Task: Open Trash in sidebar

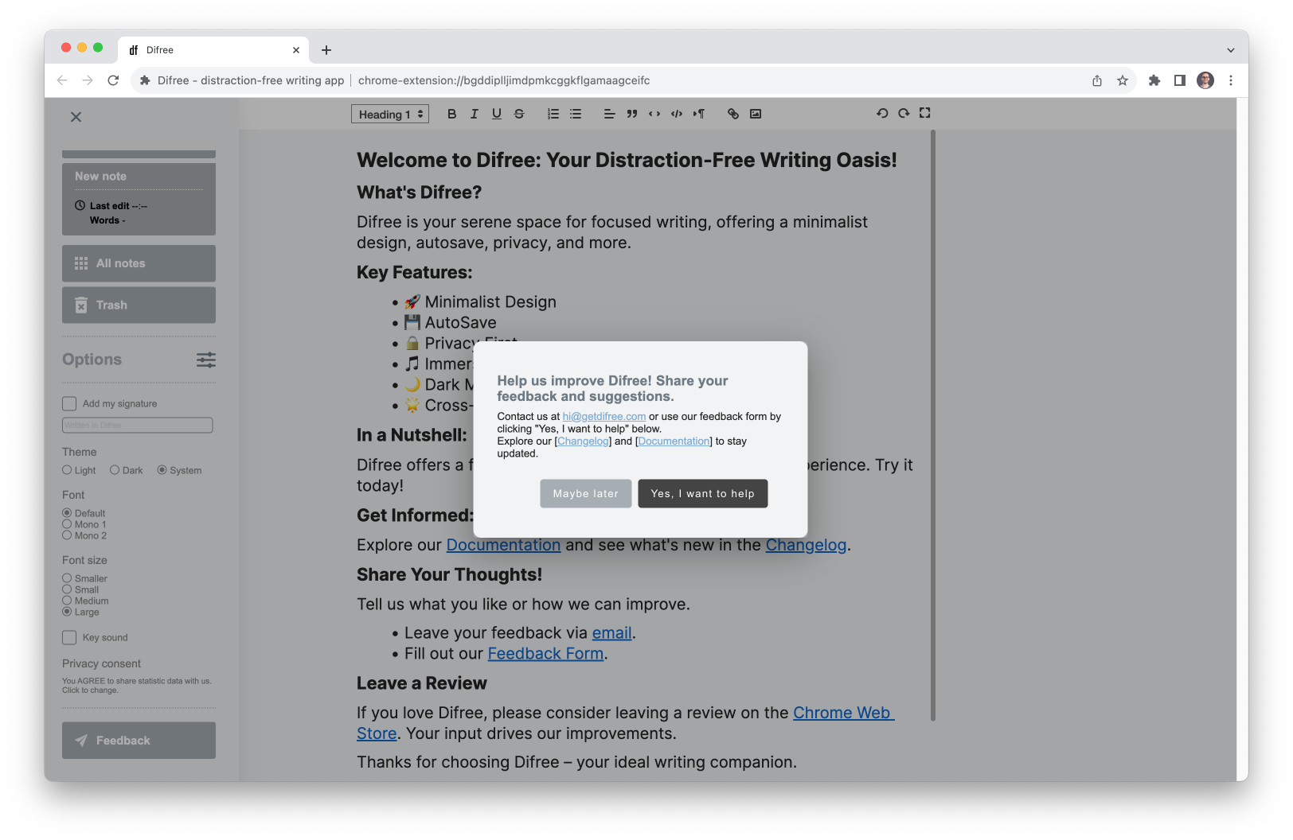Action: 139,305
